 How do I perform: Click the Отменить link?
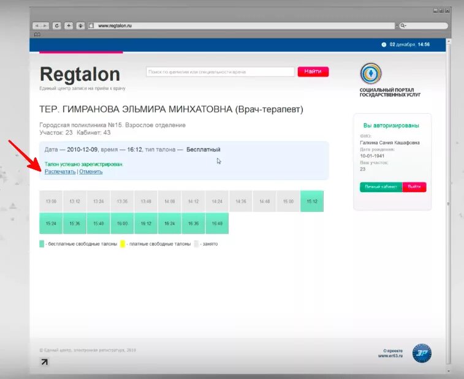coord(91,171)
